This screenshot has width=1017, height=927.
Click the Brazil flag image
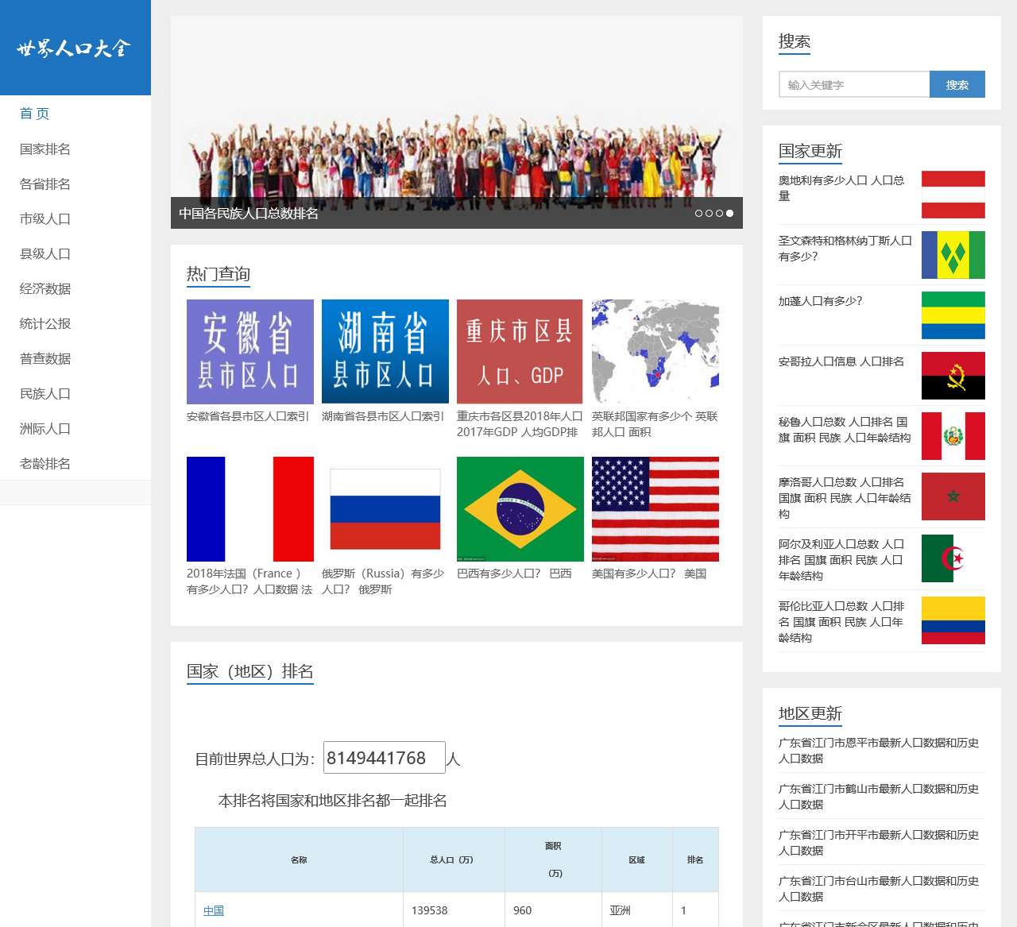pos(520,508)
